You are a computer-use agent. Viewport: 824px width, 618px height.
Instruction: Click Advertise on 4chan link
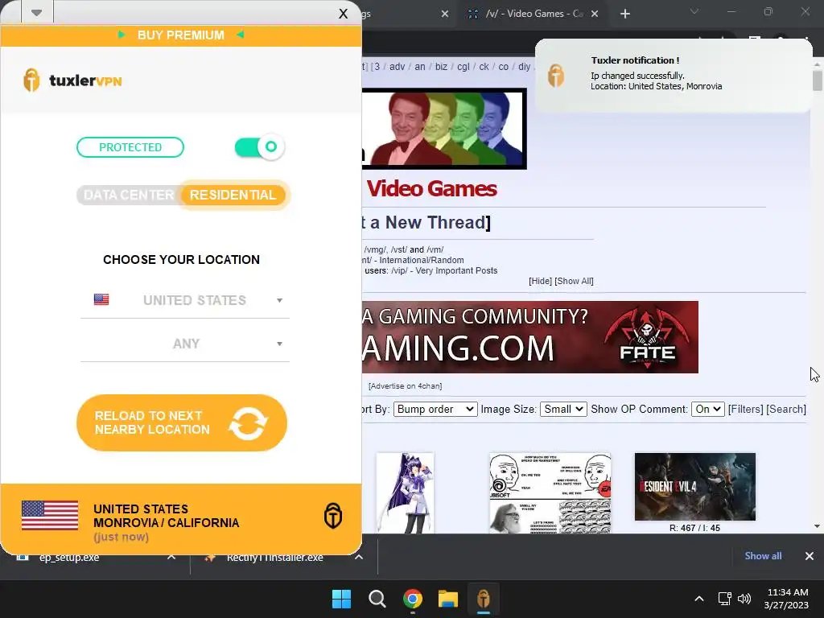click(x=406, y=385)
